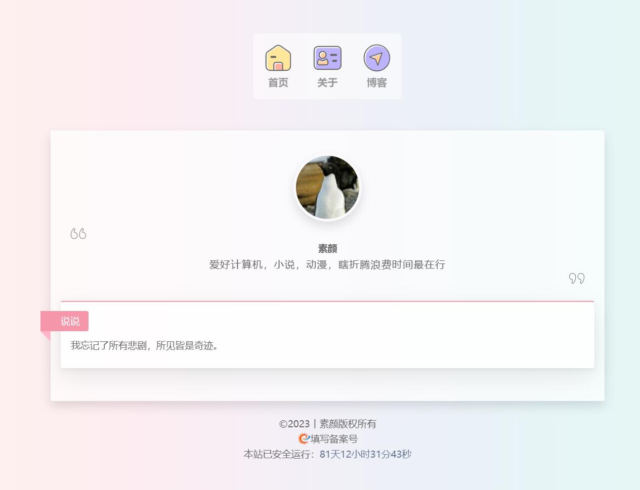
Task: Click the site runtime counter 81天12小时
Action: tap(365, 454)
